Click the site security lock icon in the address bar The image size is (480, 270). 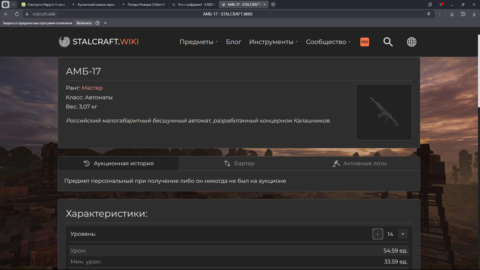pos(27,14)
